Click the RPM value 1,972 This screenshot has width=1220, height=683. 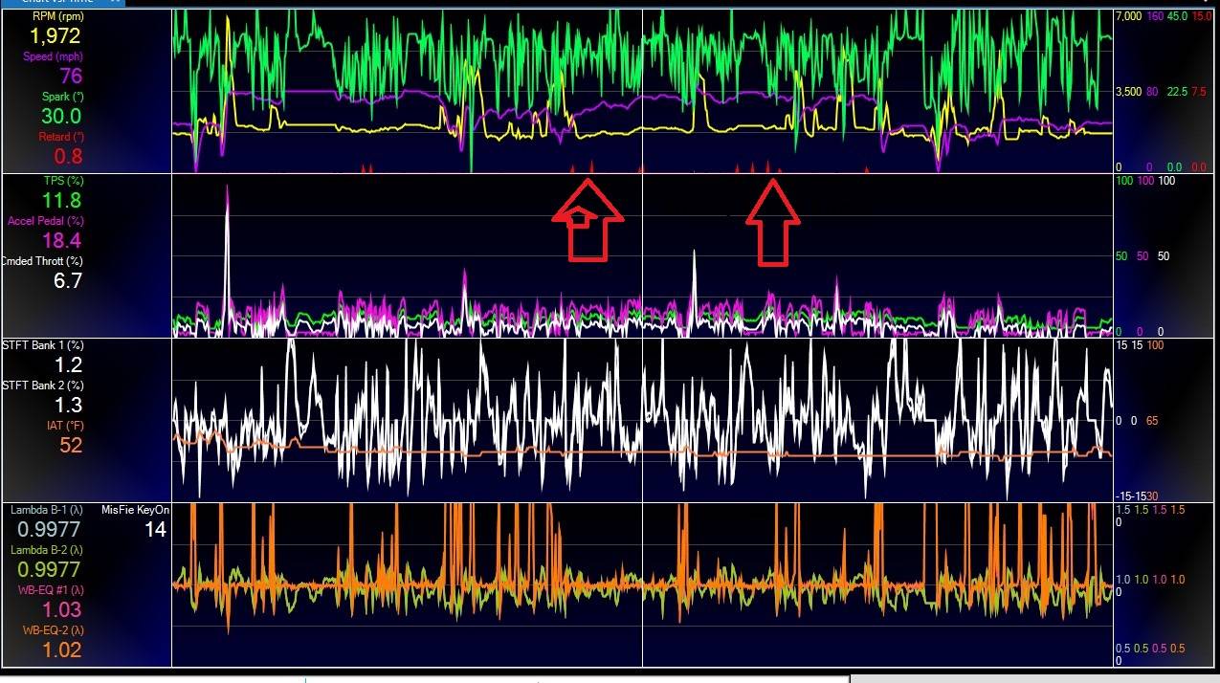(x=55, y=36)
